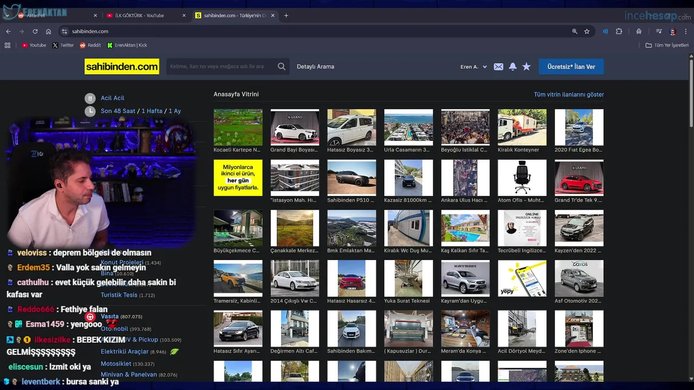Close the İLK GÖKTÜRK YouTube tab
Viewport: 694px width, 390px height.
184,15
